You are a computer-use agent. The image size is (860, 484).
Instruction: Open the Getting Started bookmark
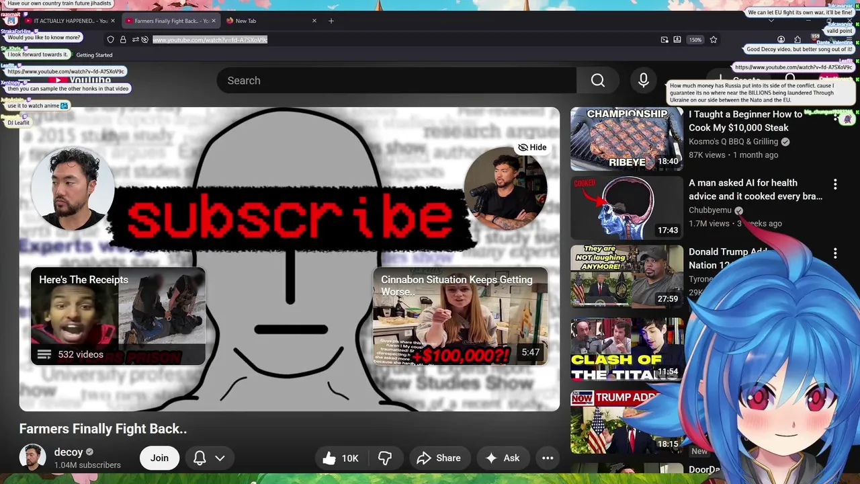[x=94, y=55]
